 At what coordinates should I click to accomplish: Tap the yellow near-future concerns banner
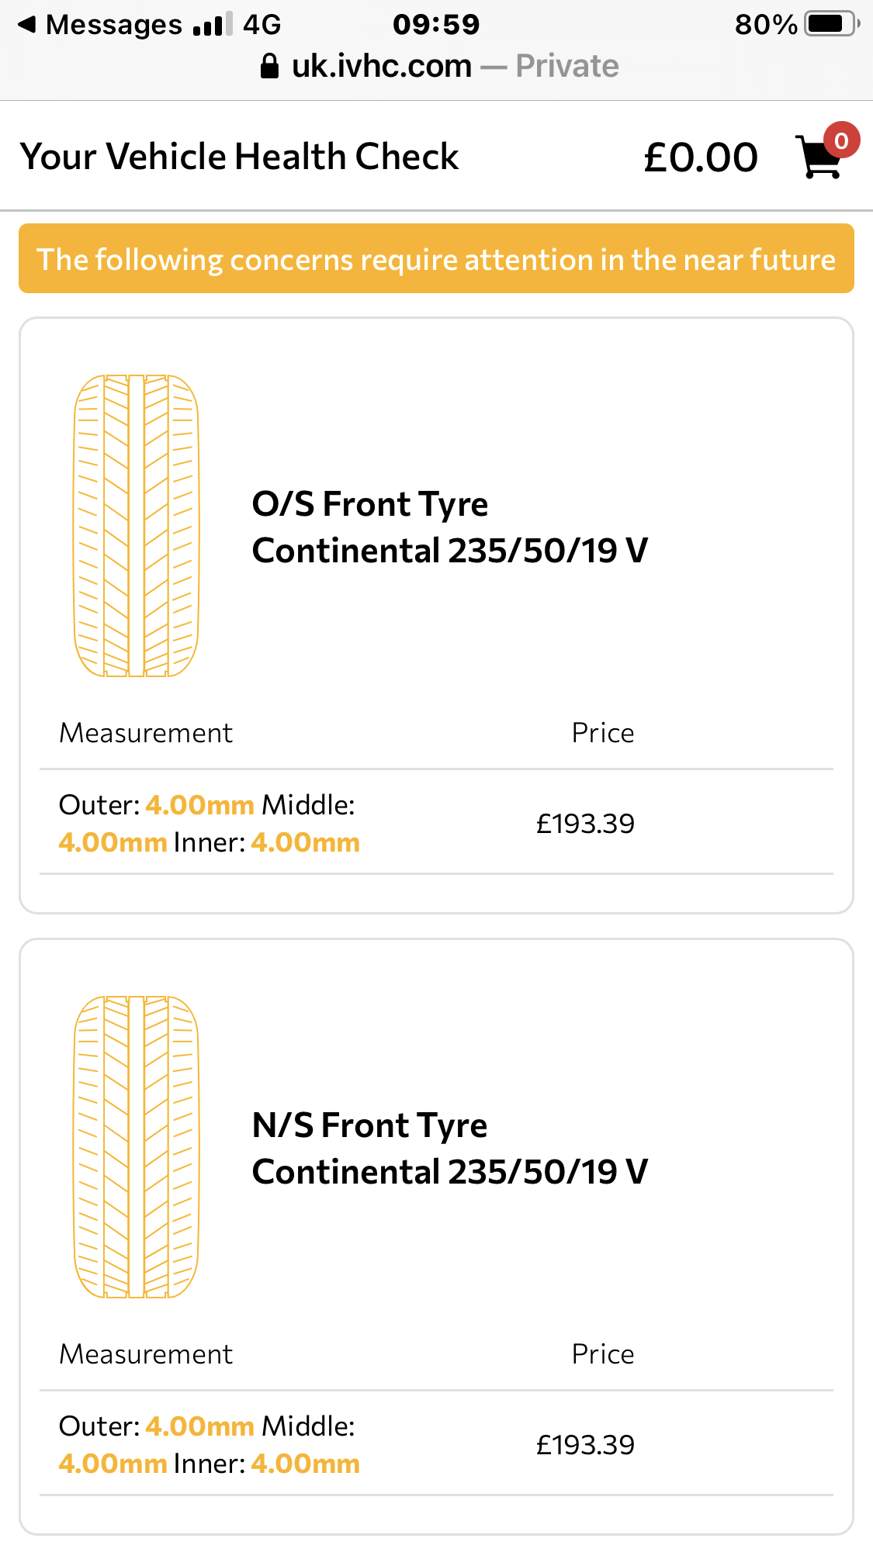[x=436, y=259]
